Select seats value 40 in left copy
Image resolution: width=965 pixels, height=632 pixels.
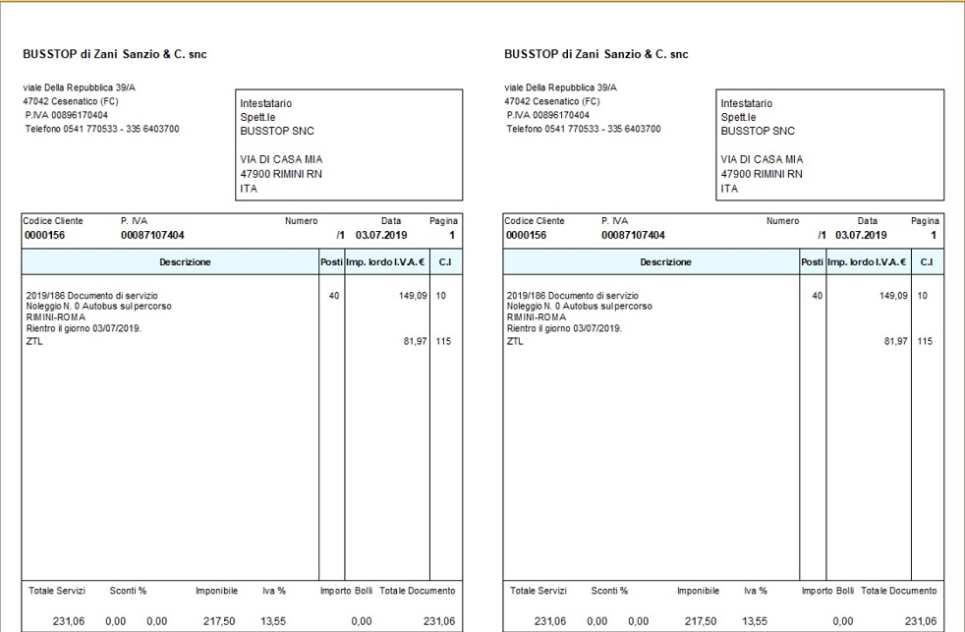333,296
